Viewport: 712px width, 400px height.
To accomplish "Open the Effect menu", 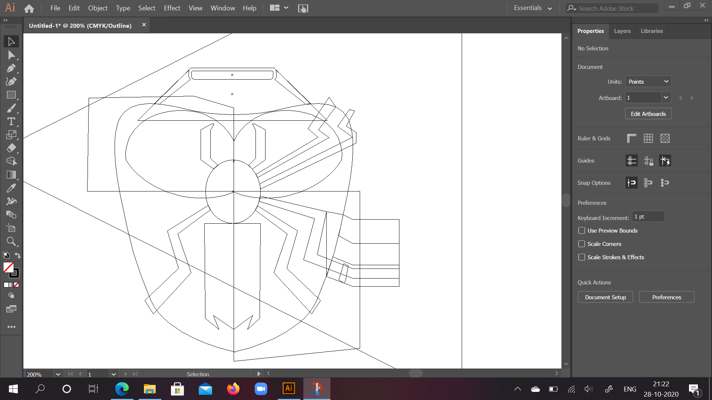I will 172,8.
